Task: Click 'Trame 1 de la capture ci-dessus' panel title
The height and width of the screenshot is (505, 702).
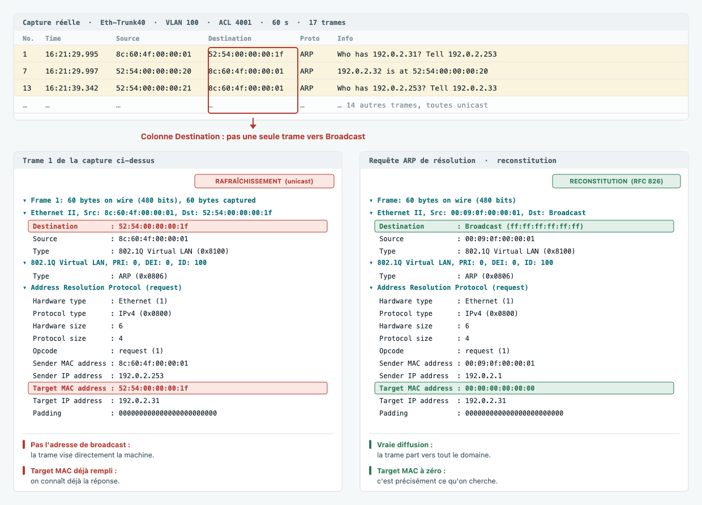Action: coord(88,160)
